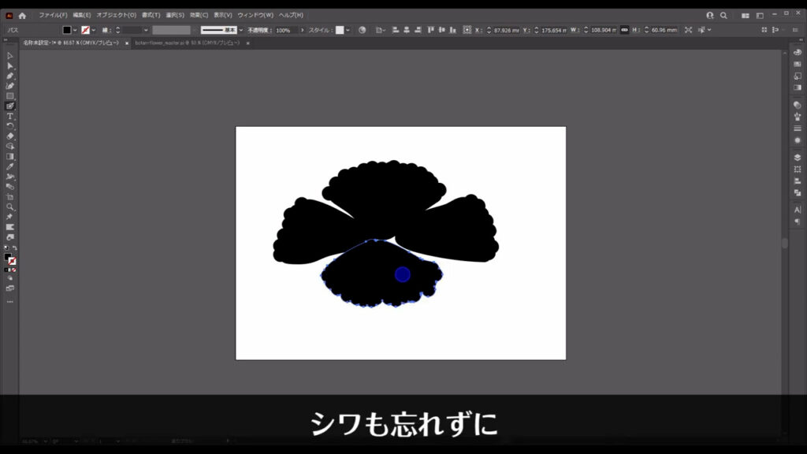807x454 pixels.
Task: Open the Edit Toolbar three-dots menu
Action: [x=9, y=302]
